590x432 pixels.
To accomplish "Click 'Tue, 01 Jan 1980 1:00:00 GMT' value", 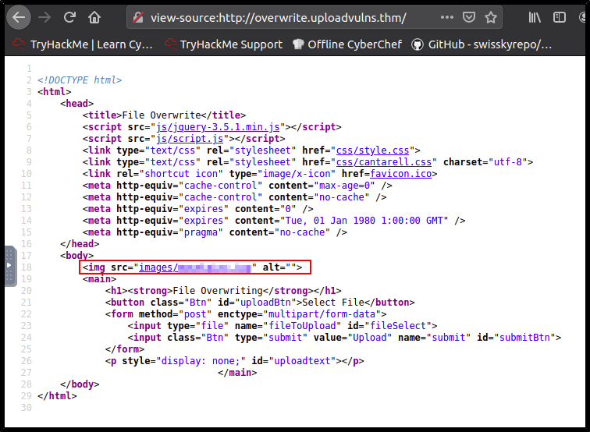I will (x=364, y=221).
